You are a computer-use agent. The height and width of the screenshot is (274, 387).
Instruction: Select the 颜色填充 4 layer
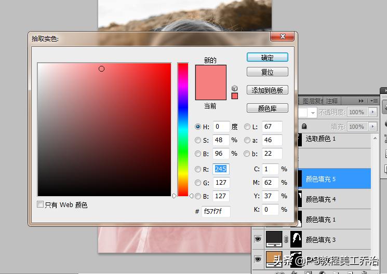[x=335, y=199]
